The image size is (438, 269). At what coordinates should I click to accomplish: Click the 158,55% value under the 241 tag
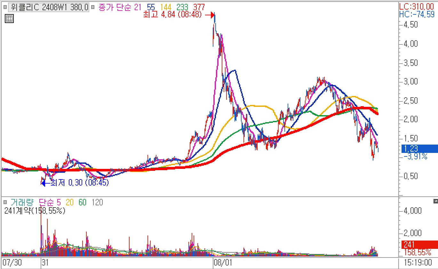(418, 253)
